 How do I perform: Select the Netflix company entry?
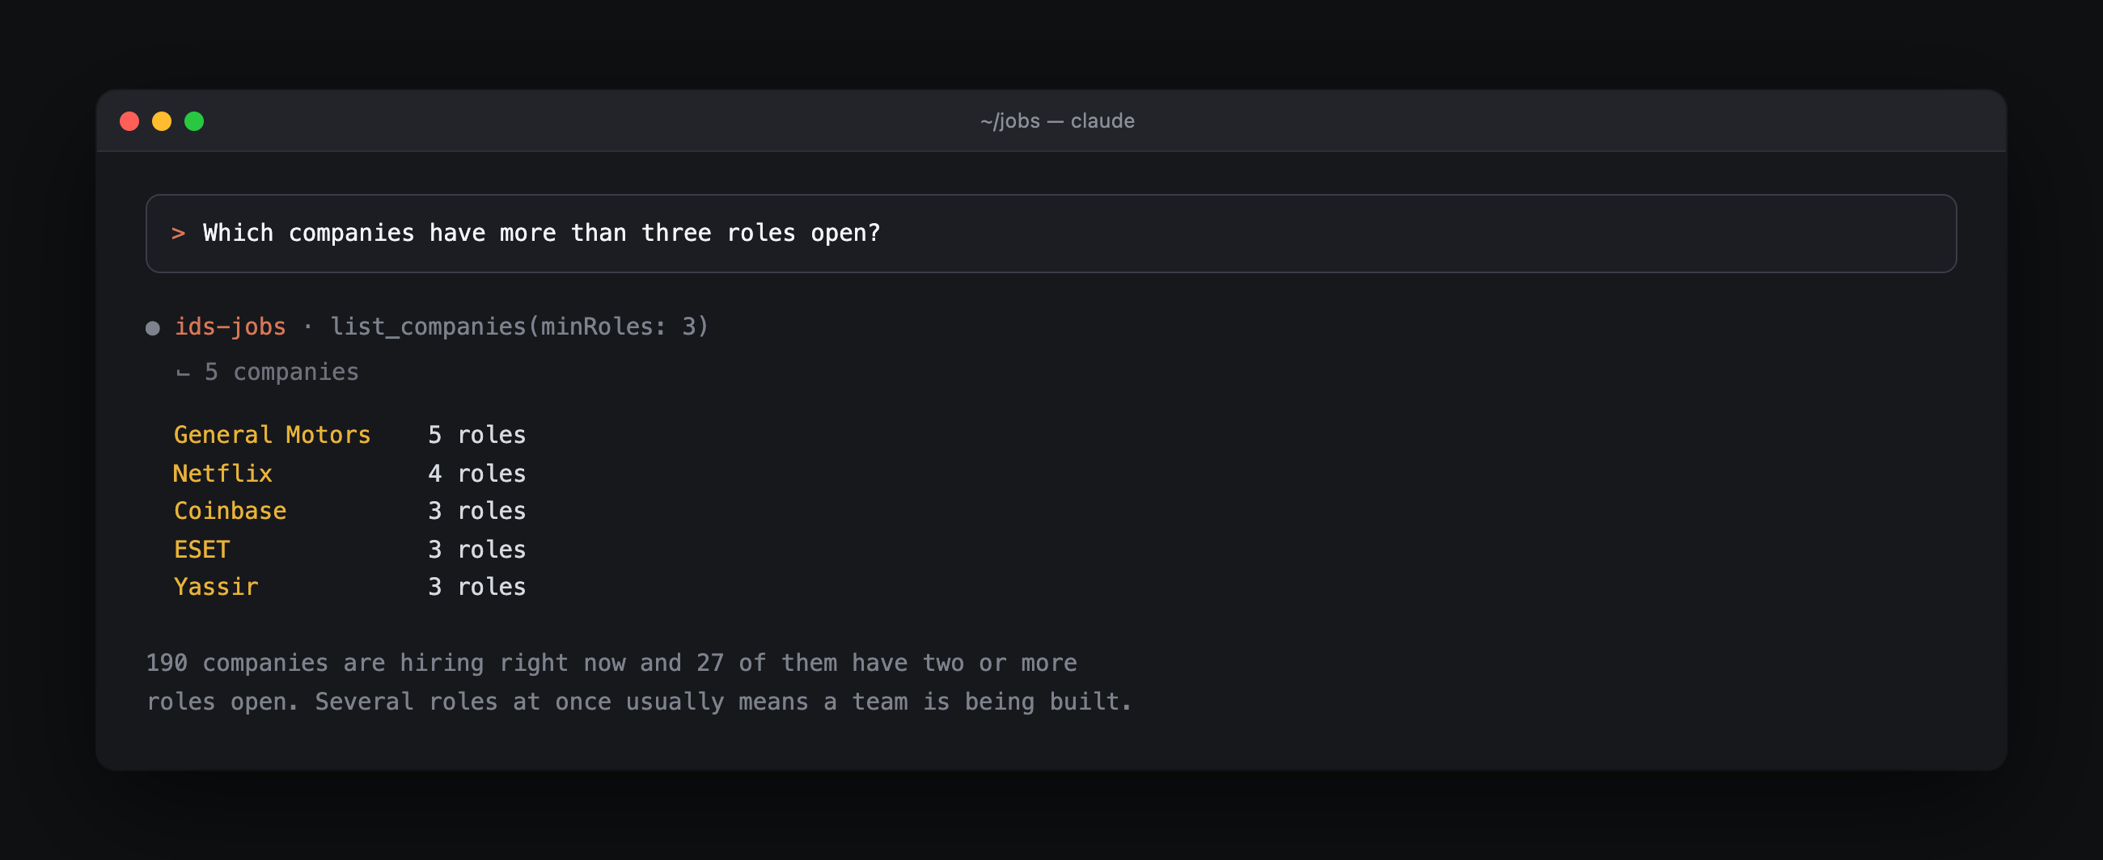(x=222, y=474)
